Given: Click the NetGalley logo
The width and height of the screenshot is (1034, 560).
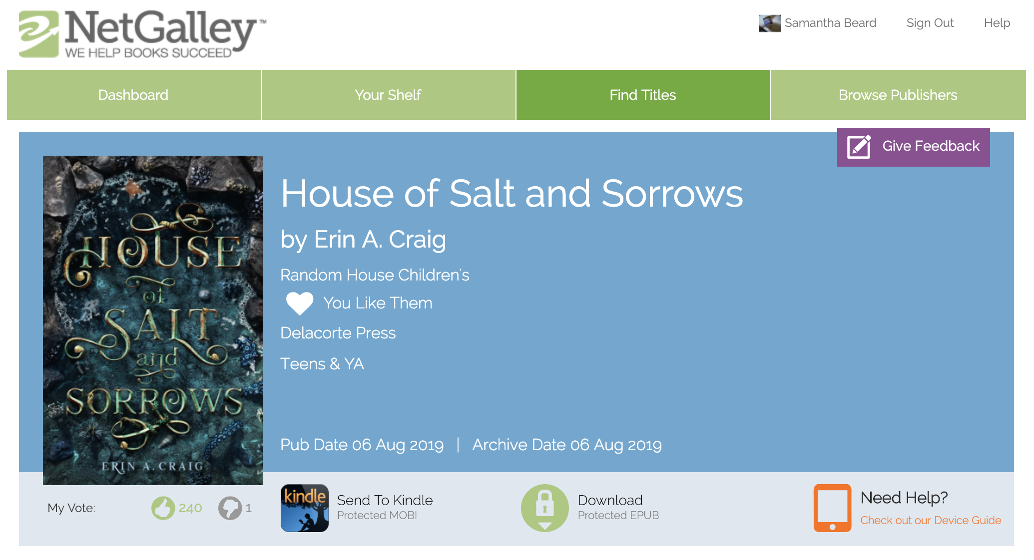Looking at the screenshot, I should pos(142,34).
